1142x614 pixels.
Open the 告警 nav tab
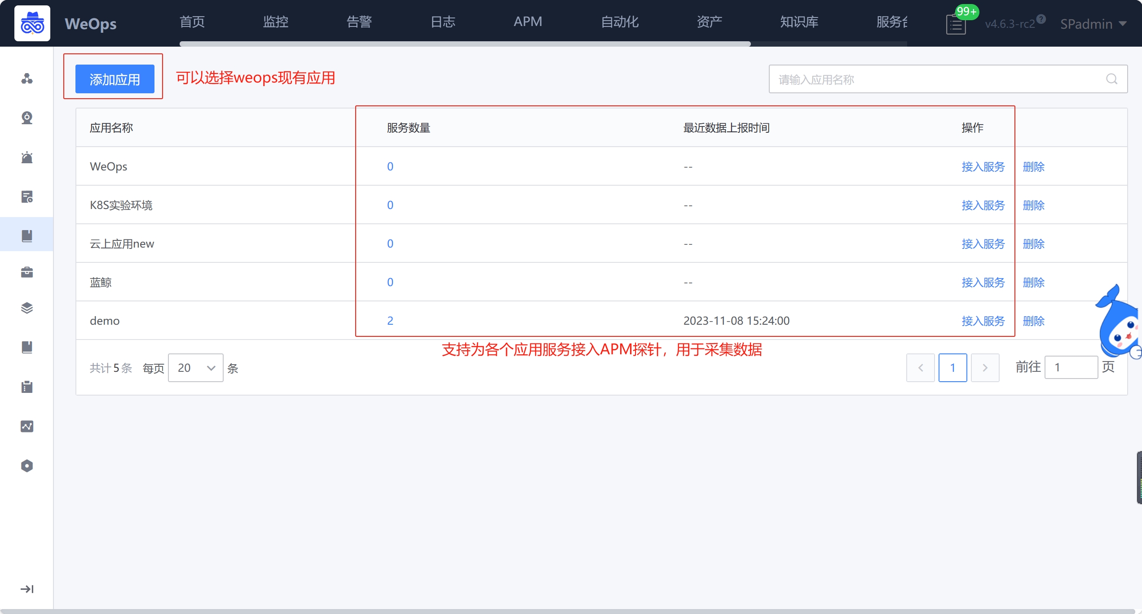point(359,22)
